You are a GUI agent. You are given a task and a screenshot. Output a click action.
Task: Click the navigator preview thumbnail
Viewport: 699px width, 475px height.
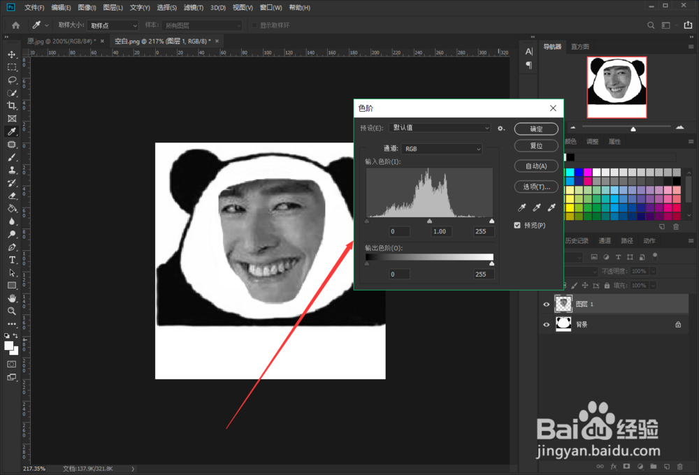coord(617,87)
